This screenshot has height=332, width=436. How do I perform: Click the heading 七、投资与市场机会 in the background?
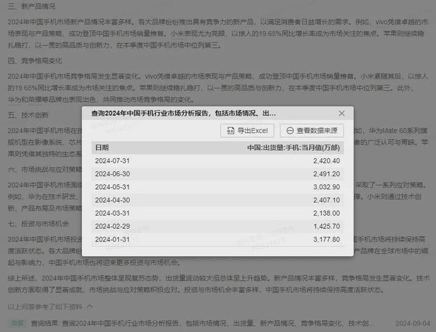pyautogui.click(x=38, y=224)
